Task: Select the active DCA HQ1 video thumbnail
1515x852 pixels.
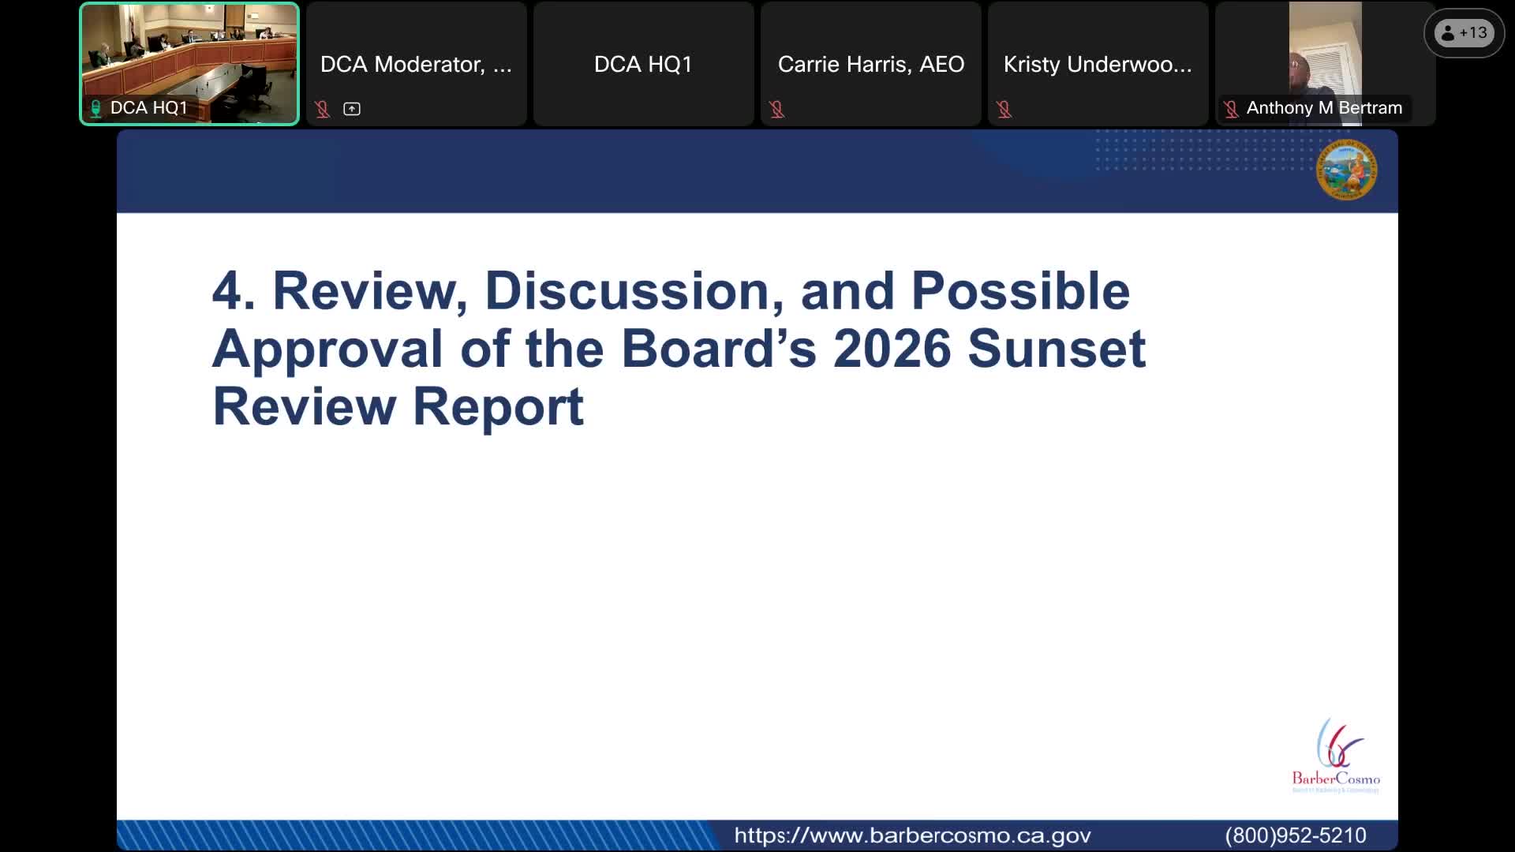Action: (x=189, y=55)
